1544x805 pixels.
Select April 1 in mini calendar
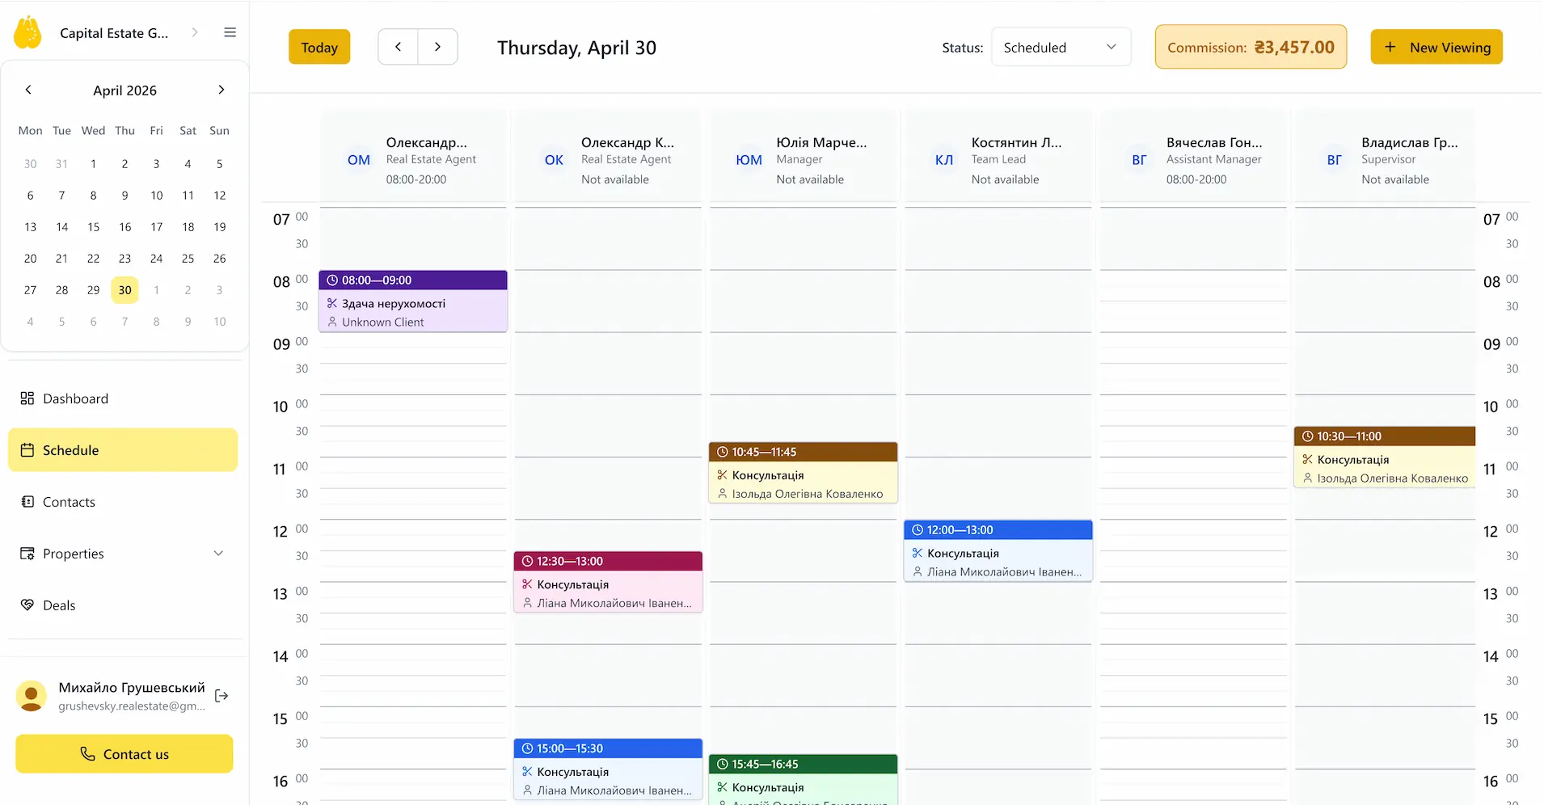pos(93,164)
